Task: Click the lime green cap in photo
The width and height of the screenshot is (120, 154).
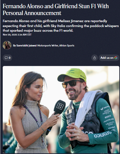Action: coord(72,75)
